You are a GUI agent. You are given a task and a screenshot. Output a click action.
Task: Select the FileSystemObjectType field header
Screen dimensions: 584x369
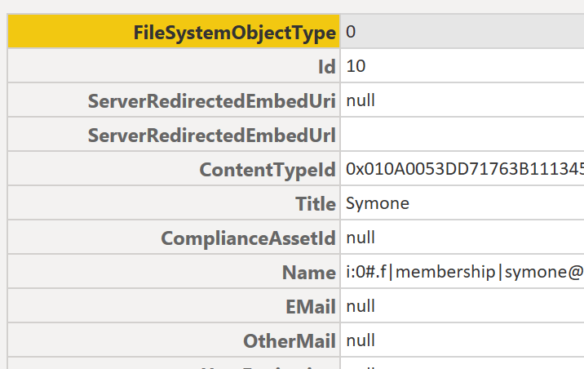[233, 33]
